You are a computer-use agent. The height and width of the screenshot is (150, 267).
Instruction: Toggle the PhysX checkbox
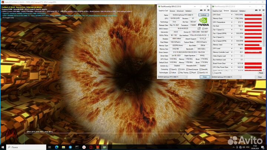tap(190, 73)
